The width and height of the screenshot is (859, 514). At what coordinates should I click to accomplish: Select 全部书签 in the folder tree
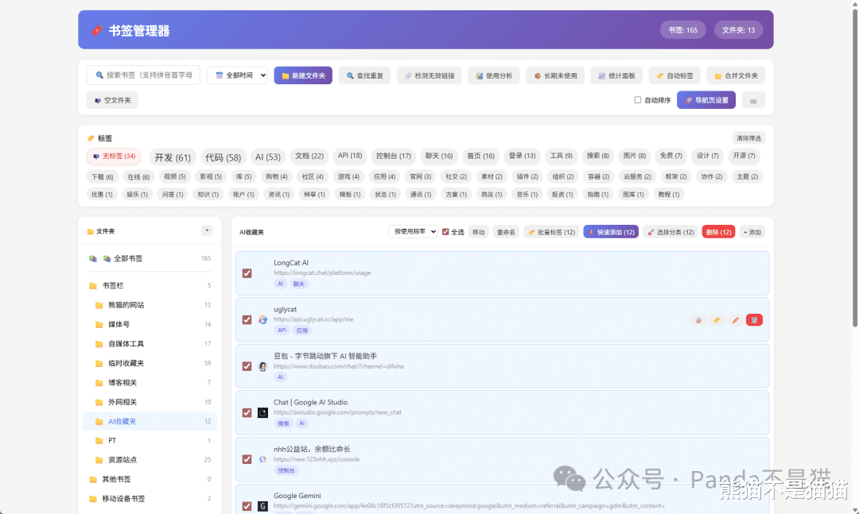pos(150,258)
